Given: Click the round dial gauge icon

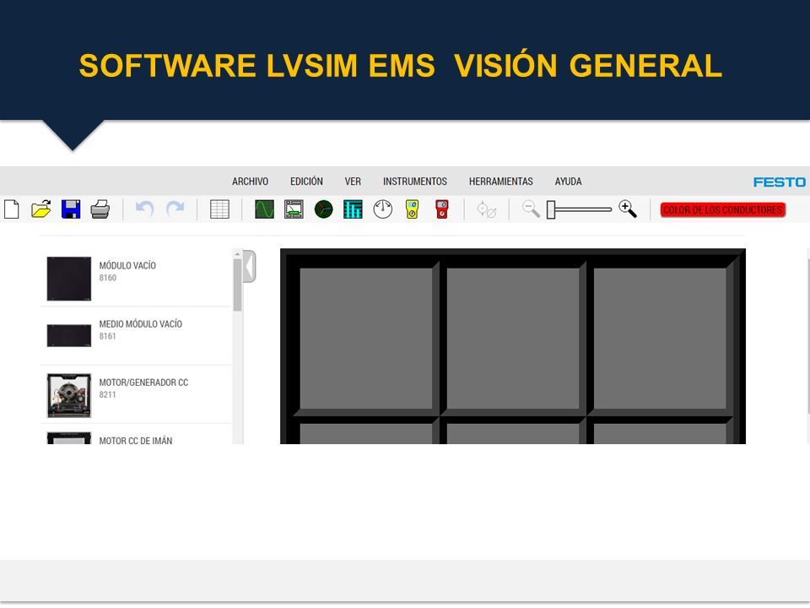Looking at the screenshot, I should click(x=383, y=209).
